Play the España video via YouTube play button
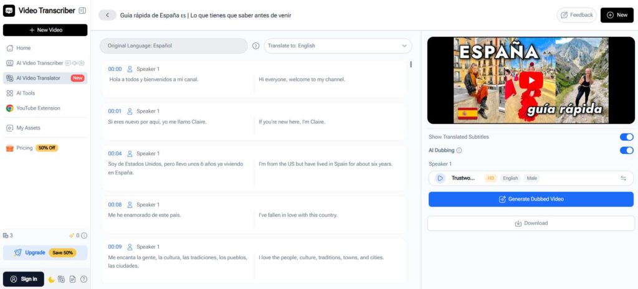Image resolution: width=638 pixels, height=289 pixels. [531, 80]
